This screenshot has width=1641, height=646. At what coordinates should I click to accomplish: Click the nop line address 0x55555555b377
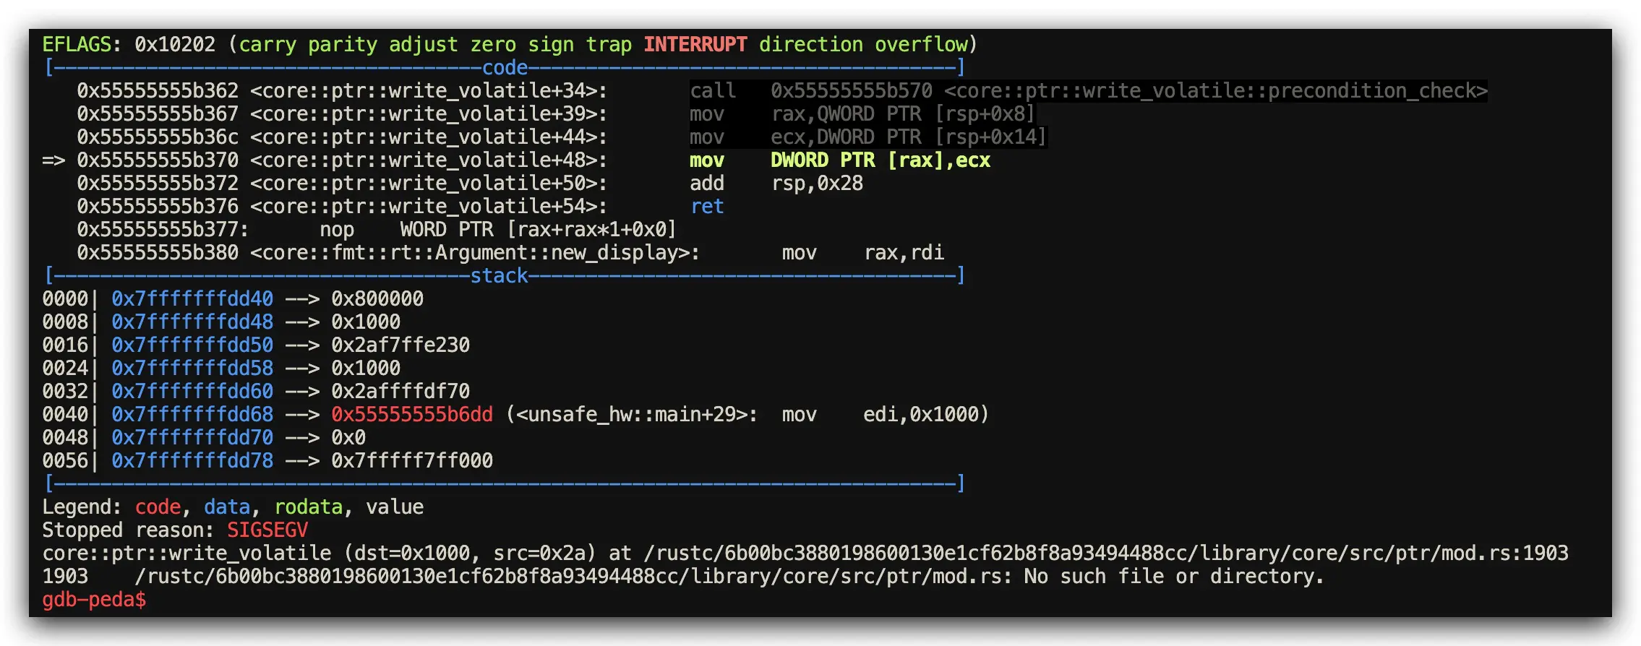(158, 230)
